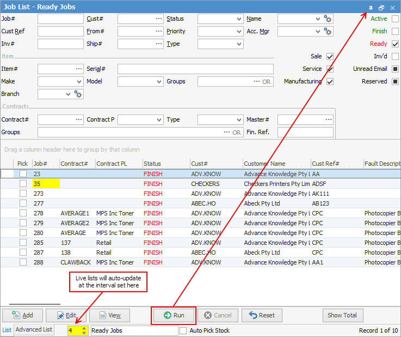Click the horizontal scrollbar under the grid
Screen dimensions: 401x337
click(35, 304)
